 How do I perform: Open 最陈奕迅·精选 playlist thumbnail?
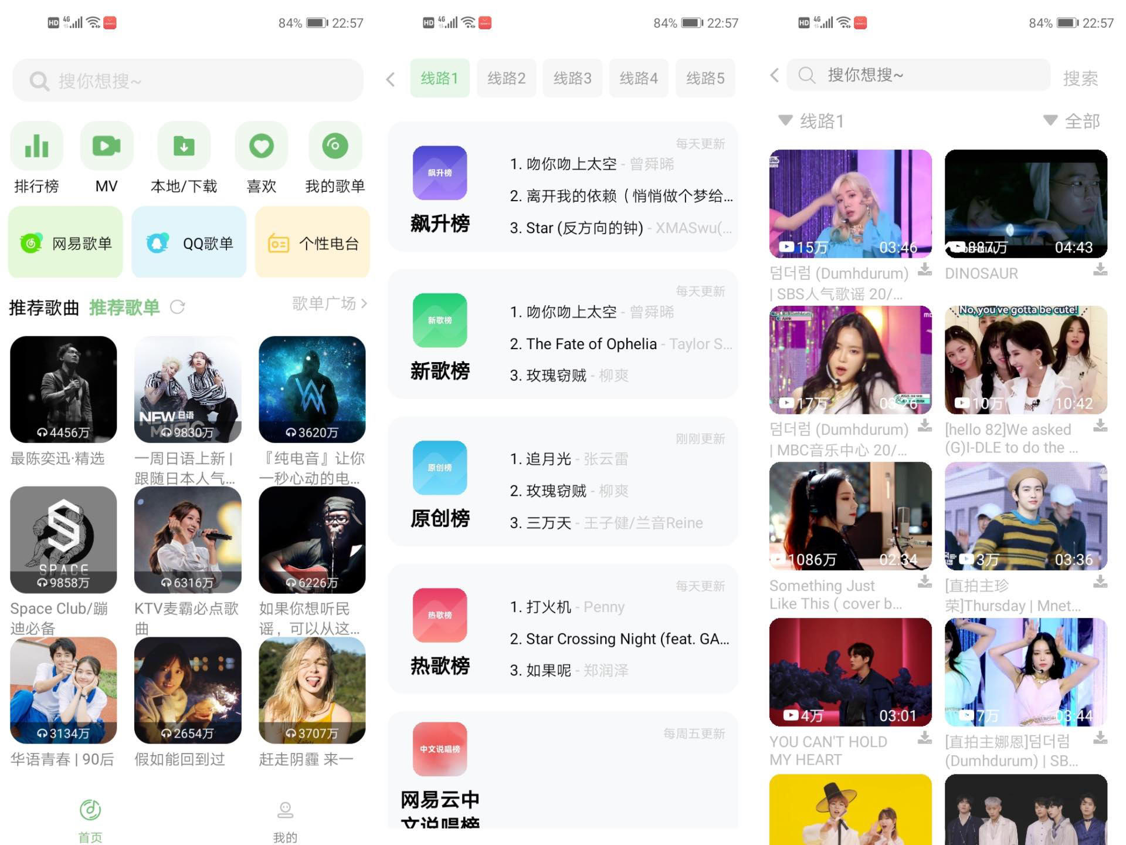[x=63, y=389]
